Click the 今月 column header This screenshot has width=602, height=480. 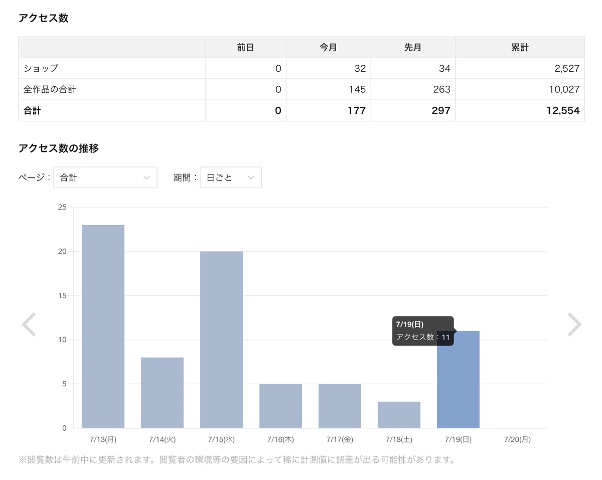coord(329,48)
